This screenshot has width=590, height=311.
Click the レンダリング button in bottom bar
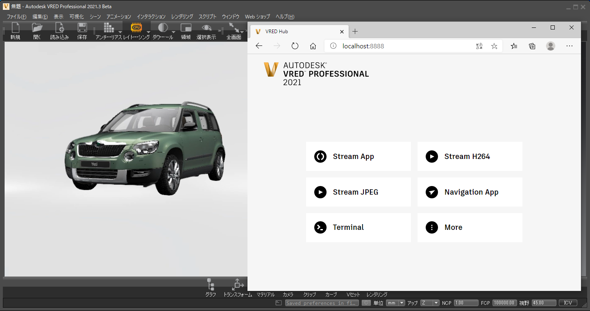(377, 295)
